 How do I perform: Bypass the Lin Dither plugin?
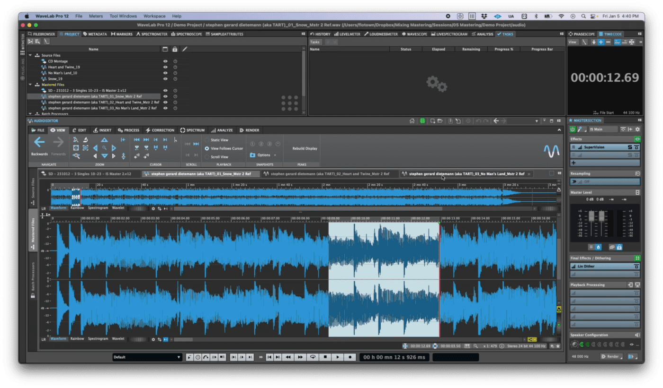636,267
